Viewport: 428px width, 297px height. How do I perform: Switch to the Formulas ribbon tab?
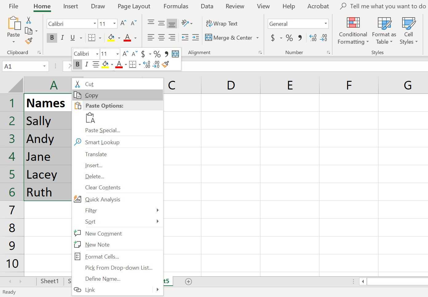coord(176,6)
